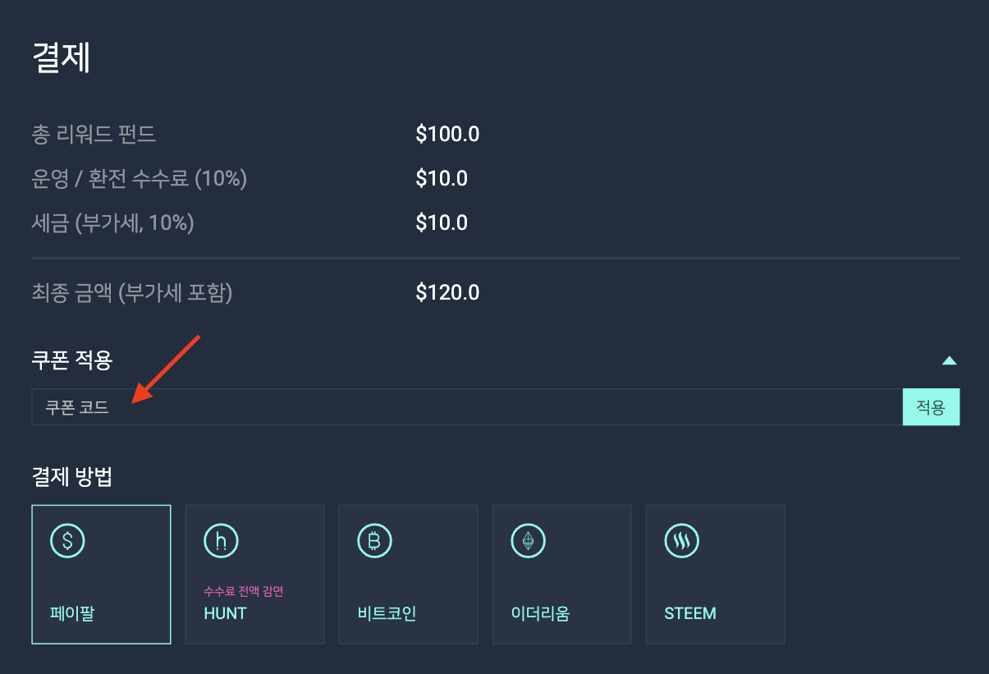Click the Ethereum diamond icon
The width and height of the screenshot is (989, 674).
coord(528,540)
